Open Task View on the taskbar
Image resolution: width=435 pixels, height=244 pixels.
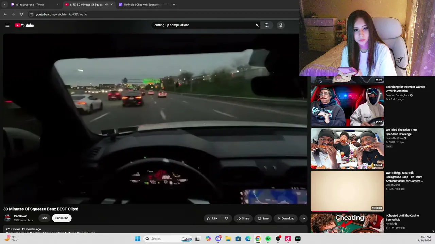pyautogui.click(x=197, y=239)
